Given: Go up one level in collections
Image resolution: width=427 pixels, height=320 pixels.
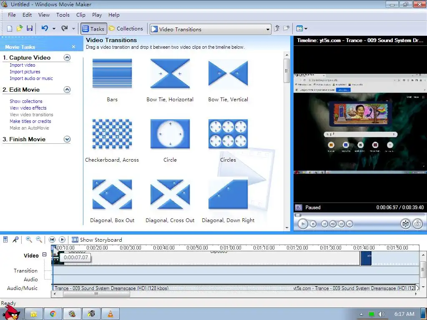Looking at the screenshot, I should [277, 28].
